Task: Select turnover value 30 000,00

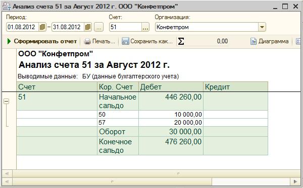Action: click(x=171, y=132)
